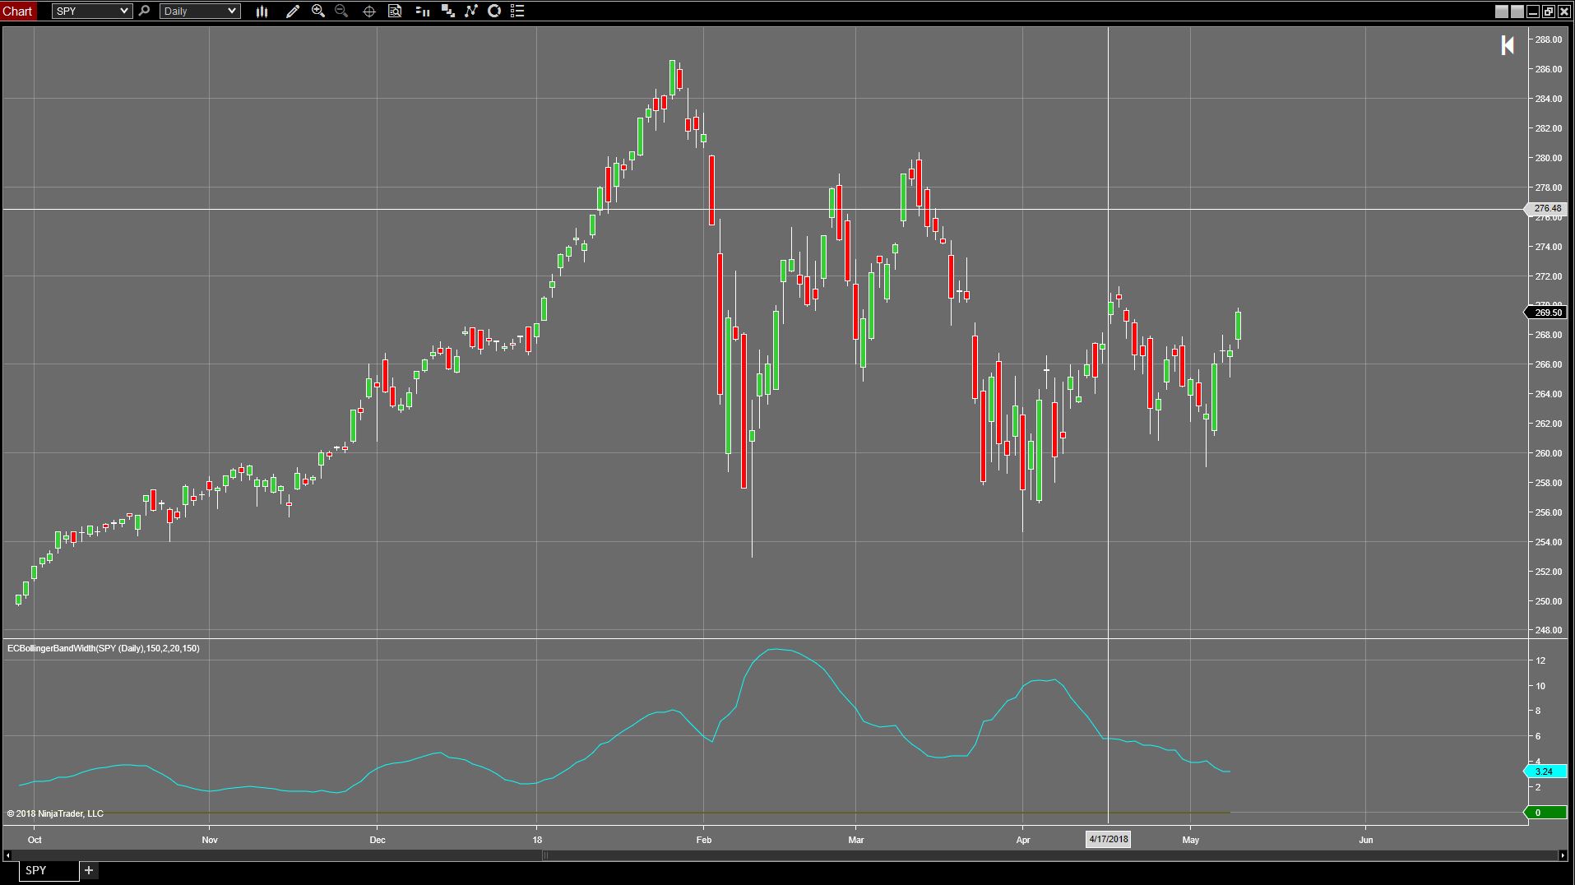This screenshot has height=885, width=1575.
Task: Toggle the crosshair cursor tool
Action: 369,12
